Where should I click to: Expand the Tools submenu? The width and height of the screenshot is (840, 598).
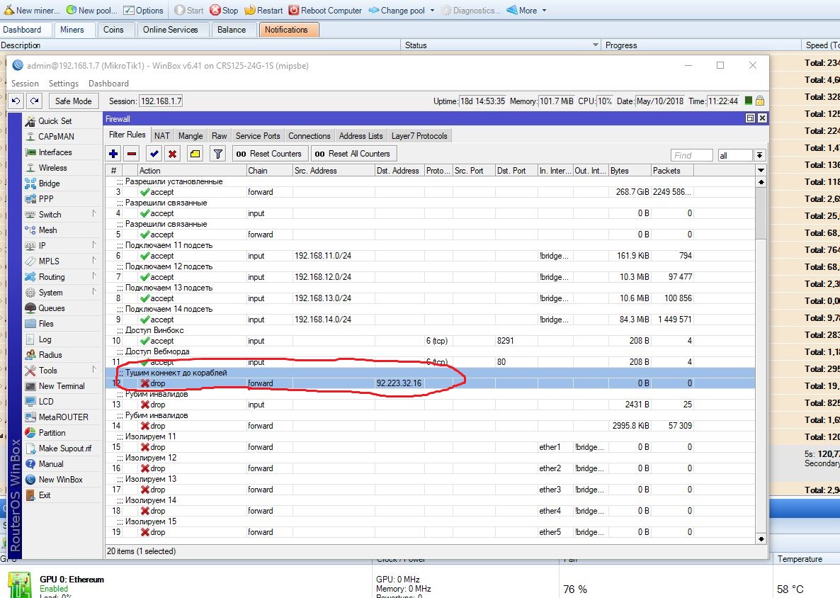tap(94, 369)
